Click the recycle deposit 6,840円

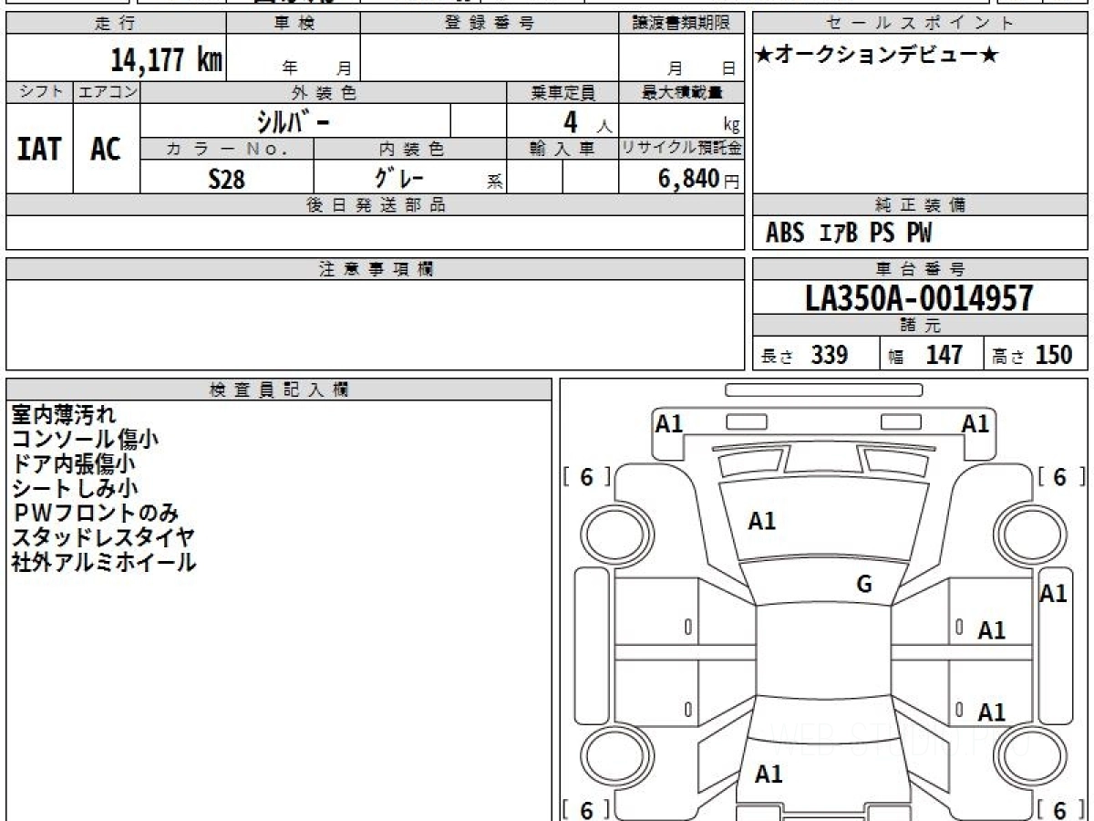(x=698, y=179)
